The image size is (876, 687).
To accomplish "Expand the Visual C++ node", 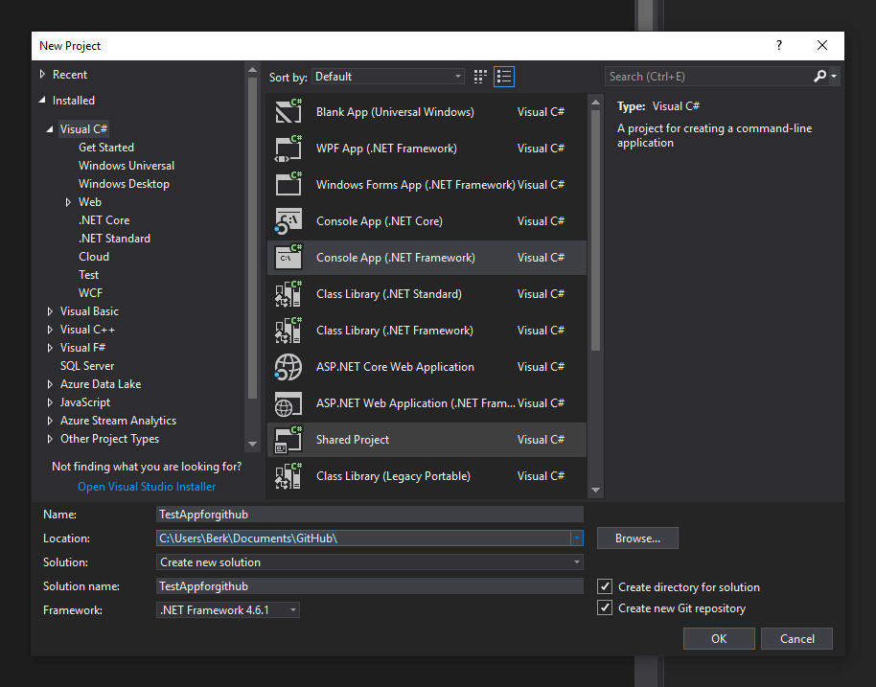I will coord(50,330).
